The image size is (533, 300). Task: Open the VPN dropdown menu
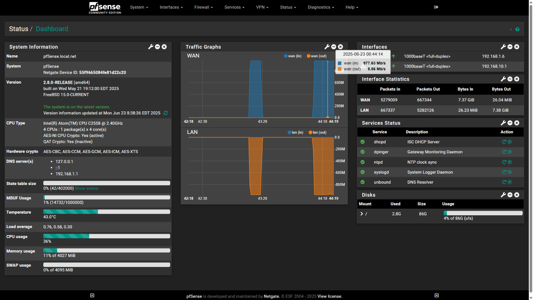pos(262,7)
